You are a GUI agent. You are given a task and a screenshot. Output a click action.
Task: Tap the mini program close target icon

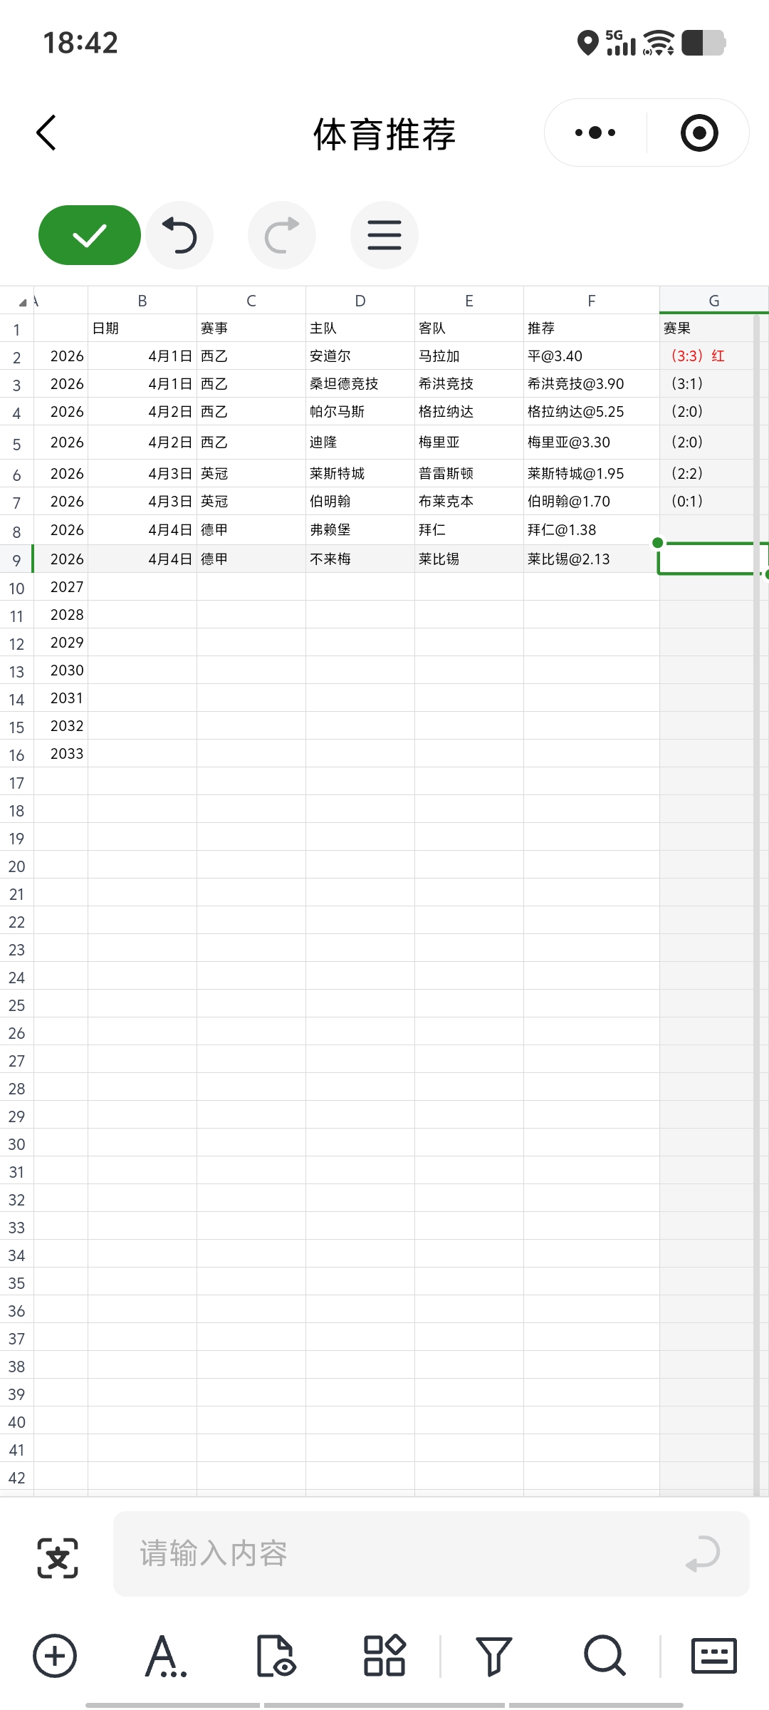(699, 133)
